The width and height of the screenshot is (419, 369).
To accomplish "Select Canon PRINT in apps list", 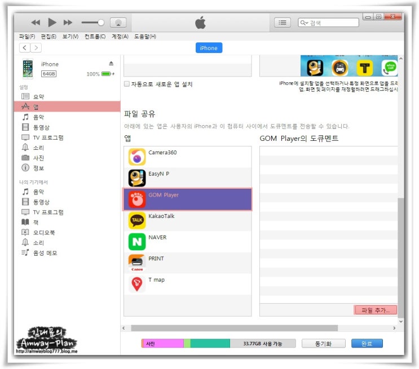I will pos(188,263).
